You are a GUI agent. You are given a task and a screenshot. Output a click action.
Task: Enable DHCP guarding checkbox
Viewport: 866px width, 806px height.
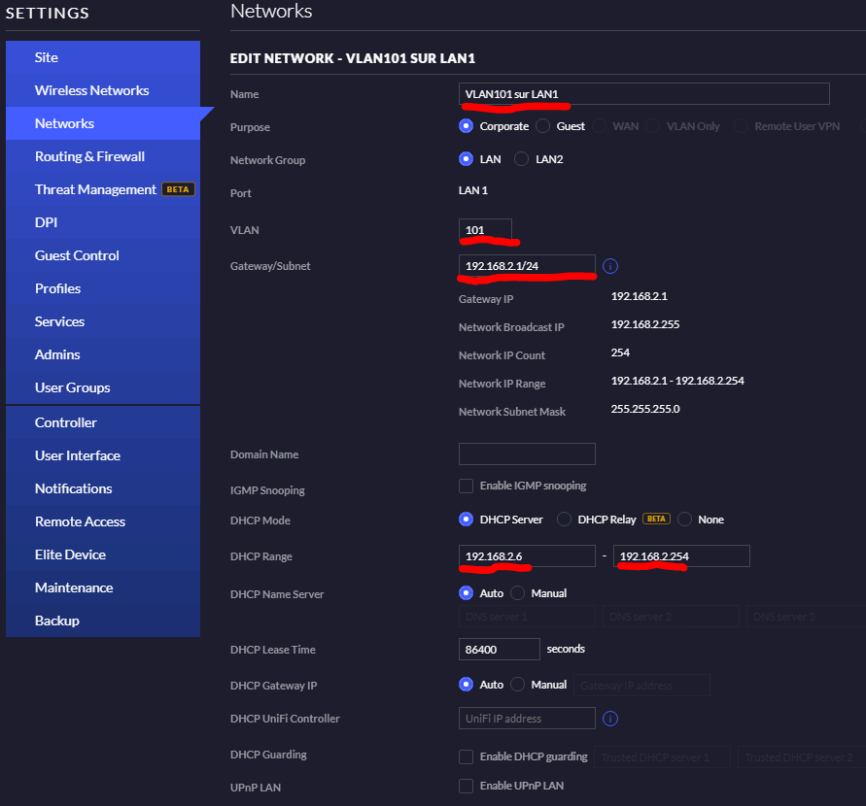[x=467, y=756]
